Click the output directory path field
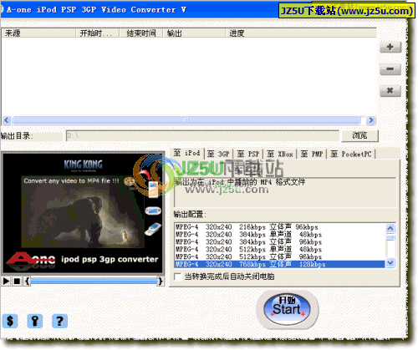The image size is (418, 350). click(x=202, y=136)
